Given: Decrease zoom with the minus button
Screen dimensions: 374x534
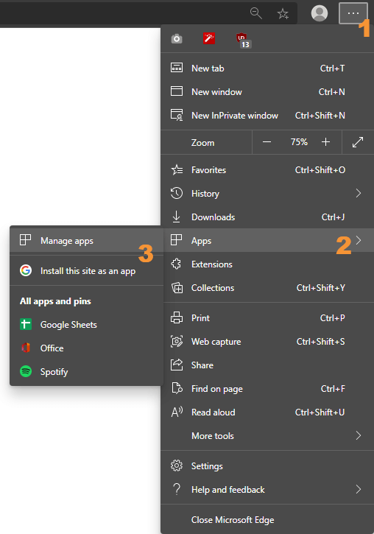Looking at the screenshot, I should click(267, 142).
